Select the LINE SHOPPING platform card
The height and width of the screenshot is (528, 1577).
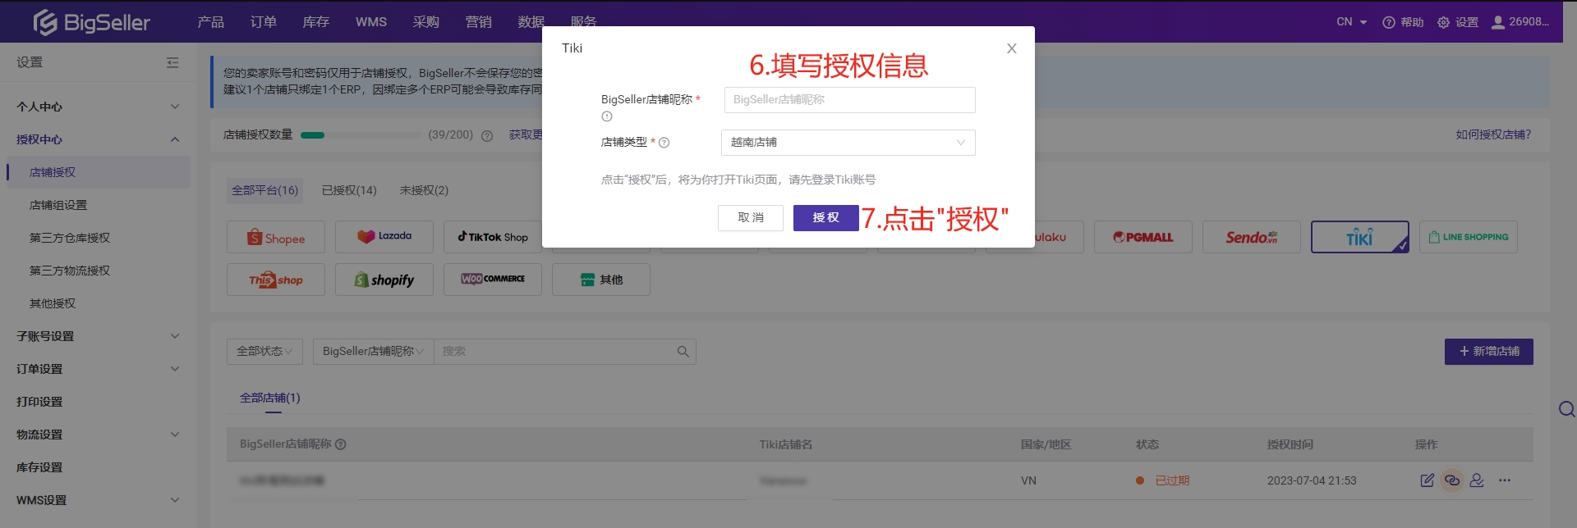(1469, 237)
